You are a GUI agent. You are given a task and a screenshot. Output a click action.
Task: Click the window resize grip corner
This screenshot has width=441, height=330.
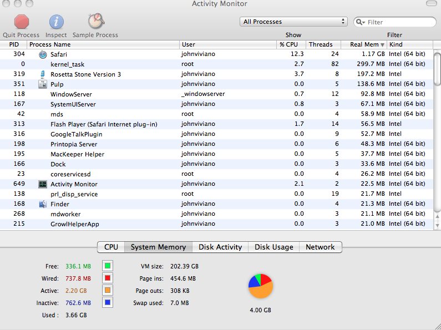pos(437,326)
